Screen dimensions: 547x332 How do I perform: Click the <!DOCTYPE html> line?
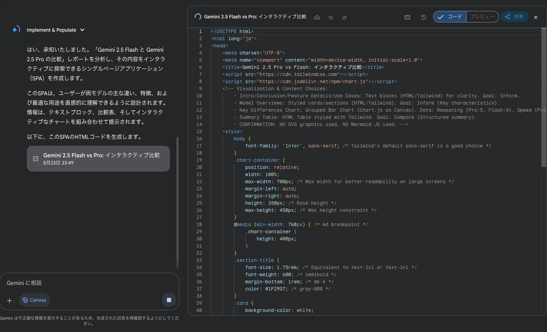[232, 31]
